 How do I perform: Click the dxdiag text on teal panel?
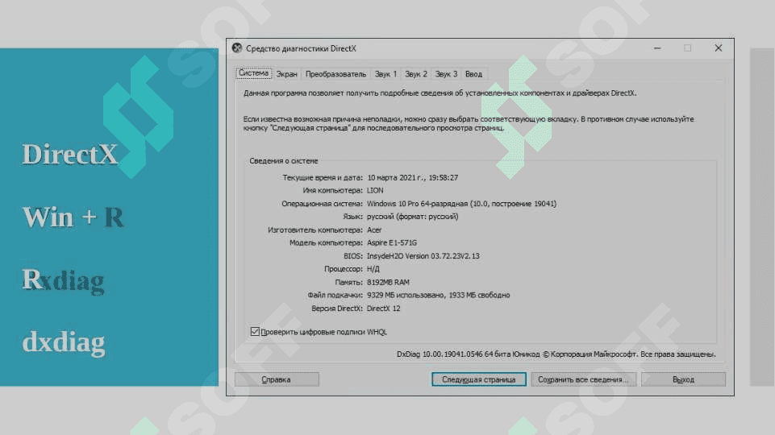64,342
